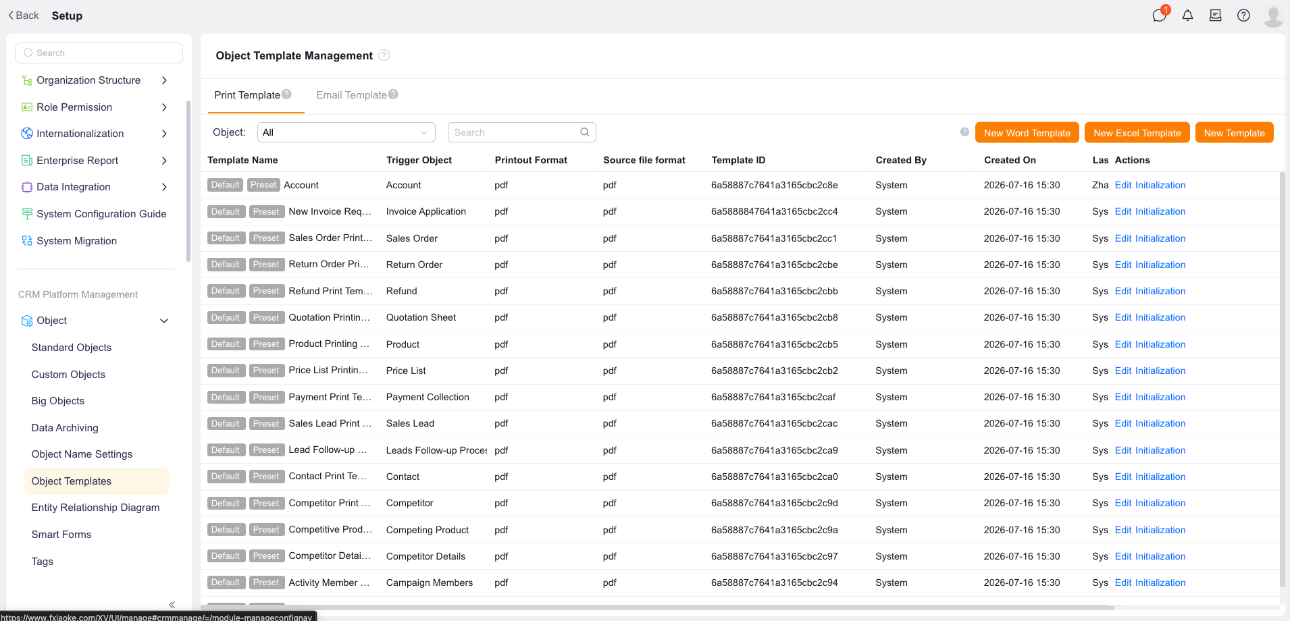Click Leads Follow-up Process cell
Image resolution: width=1290 pixels, height=621 pixels.
point(436,450)
